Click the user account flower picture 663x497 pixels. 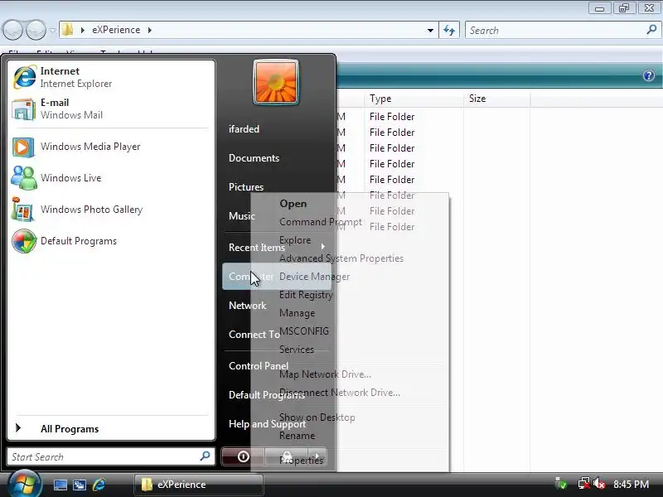click(276, 82)
